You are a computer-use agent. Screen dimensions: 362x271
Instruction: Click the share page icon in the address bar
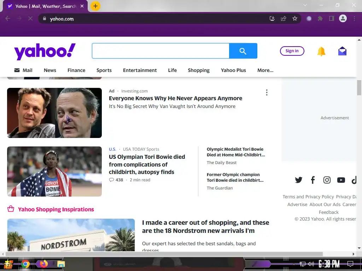coord(284,19)
